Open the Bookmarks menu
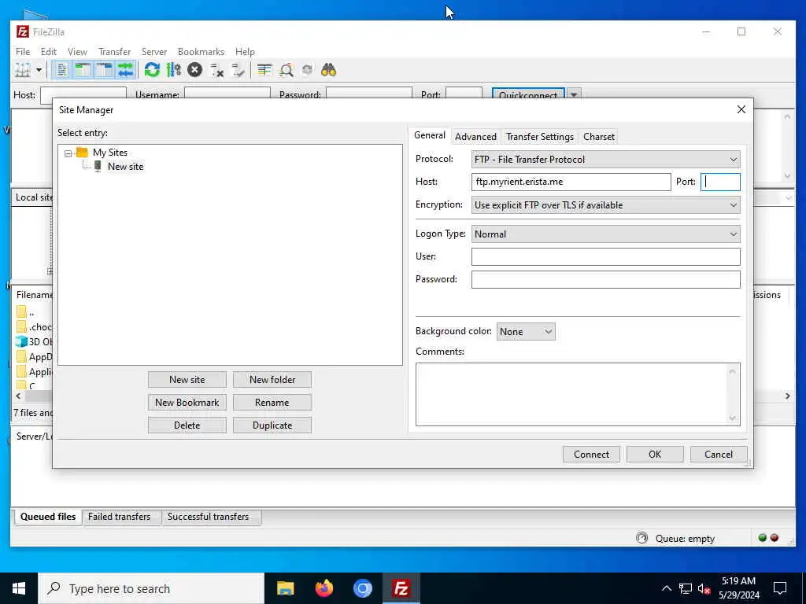Screen dimensions: 806x604 tap(201, 52)
